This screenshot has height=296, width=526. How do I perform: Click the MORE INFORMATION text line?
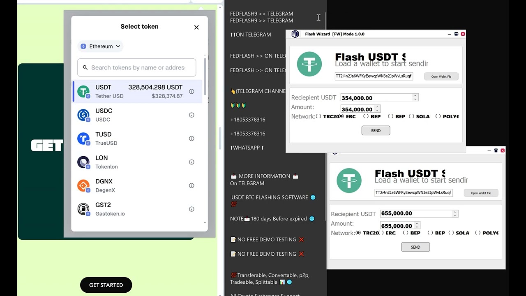point(264,176)
